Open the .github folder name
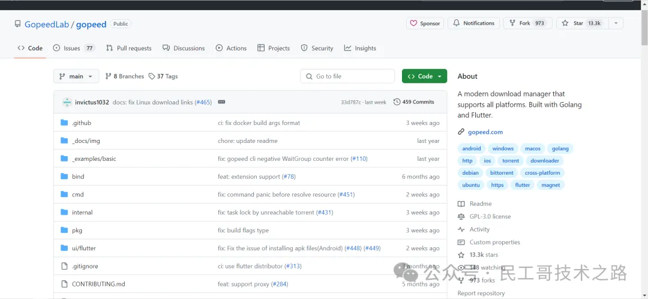The width and height of the screenshot is (648, 299). coord(82,123)
